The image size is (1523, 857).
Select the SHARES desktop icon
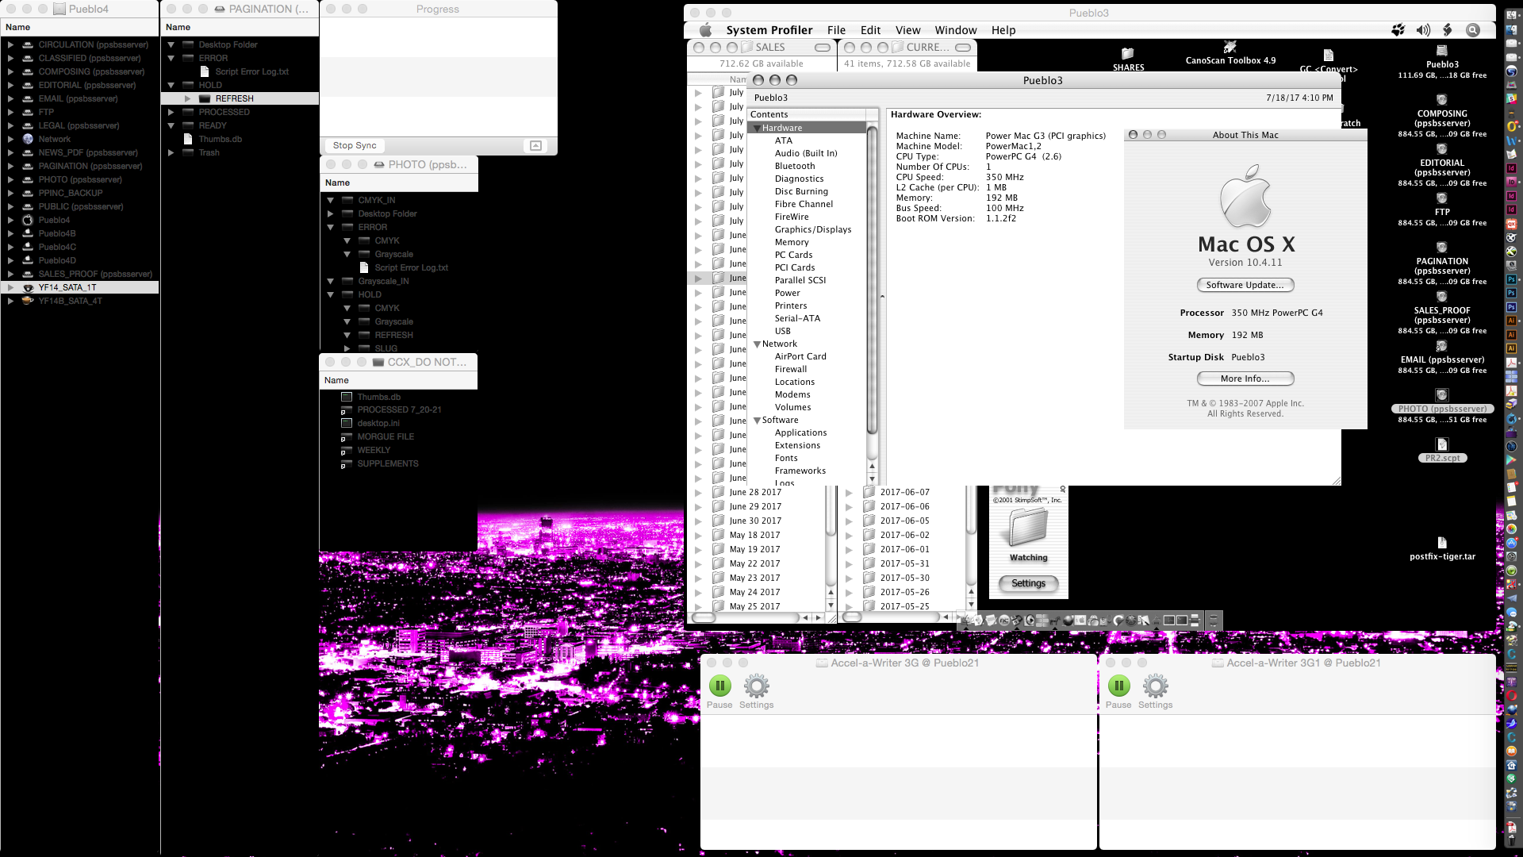1128,54
